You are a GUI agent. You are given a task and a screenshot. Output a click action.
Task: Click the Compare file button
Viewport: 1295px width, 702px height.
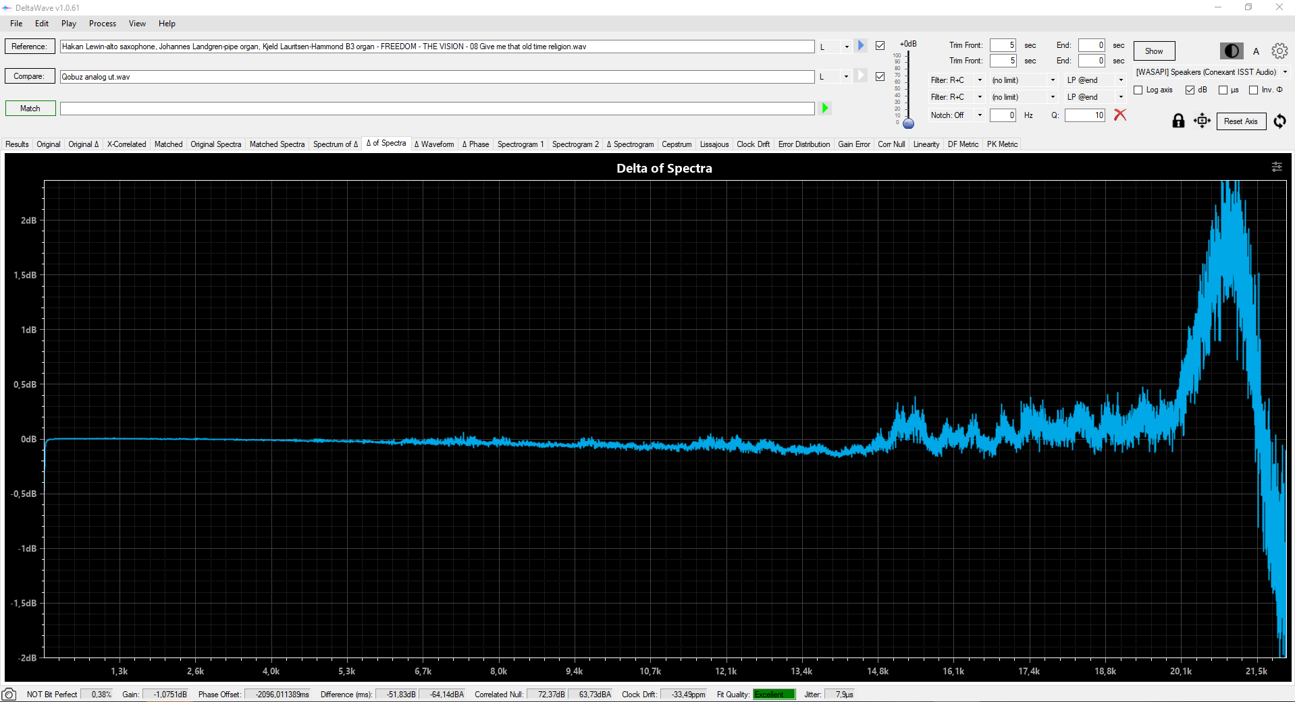[x=30, y=76]
